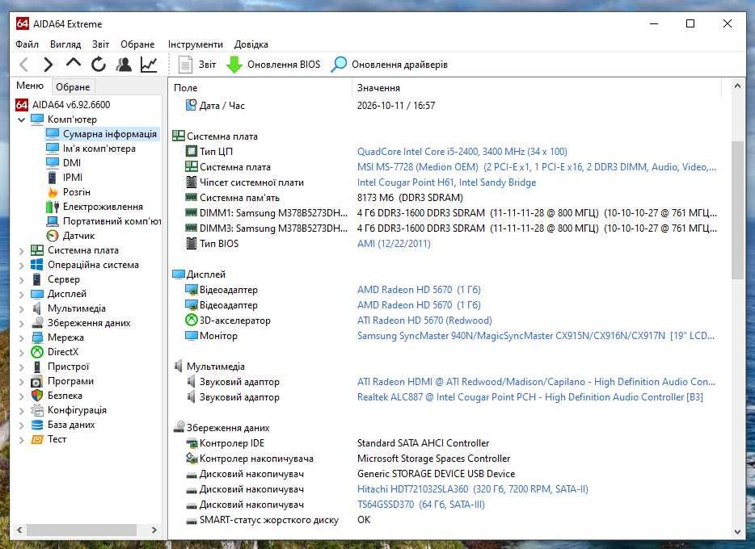755x549 pixels.
Task: Click the 3D-акселератор Xbox icon in list
Action: click(x=191, y=321)
